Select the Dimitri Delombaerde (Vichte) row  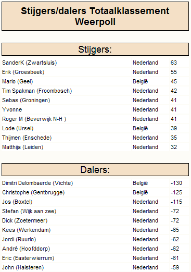pos(95,183)
